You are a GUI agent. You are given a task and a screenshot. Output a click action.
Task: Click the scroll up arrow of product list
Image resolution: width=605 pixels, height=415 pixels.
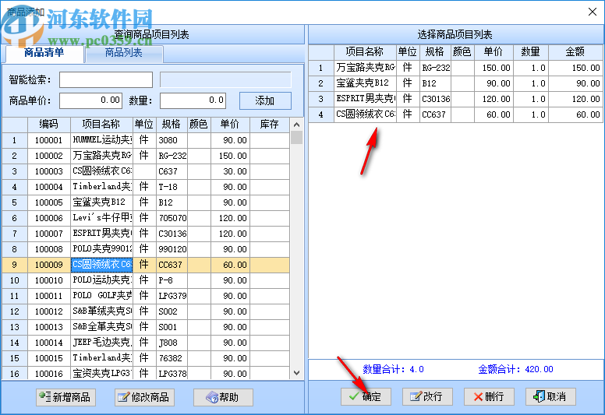click(296, 125)
